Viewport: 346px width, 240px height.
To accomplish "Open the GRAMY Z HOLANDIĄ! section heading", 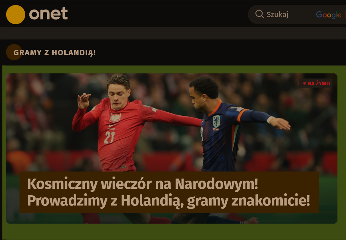I will pyautogui.click(x=54, y=53).
